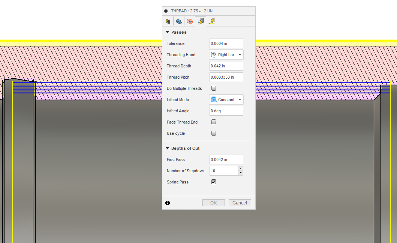Open the Tool tab in Thread dialog
The width and height of the screenshot is (397, 243).
click(x=168, y=21)
